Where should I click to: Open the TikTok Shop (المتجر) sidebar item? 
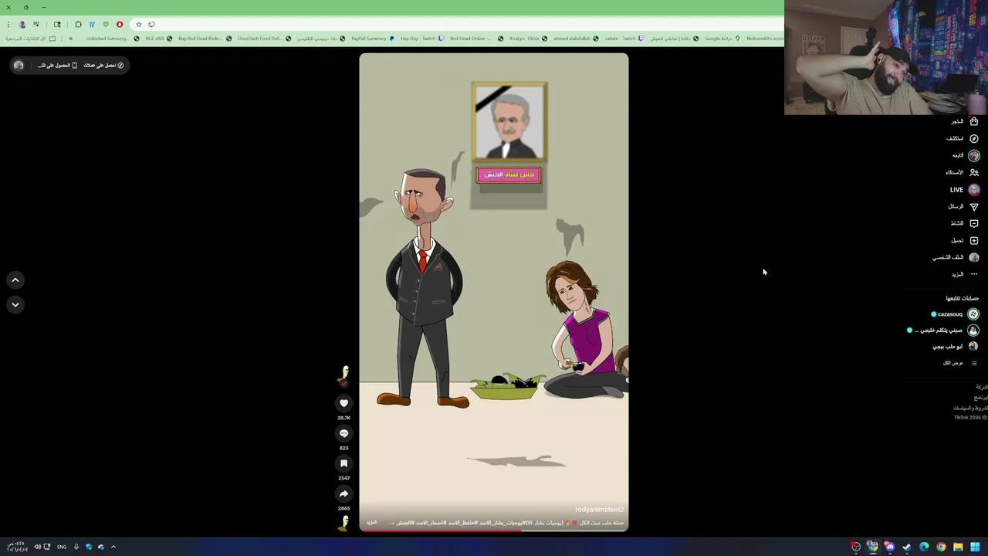[x=963, y=121]
